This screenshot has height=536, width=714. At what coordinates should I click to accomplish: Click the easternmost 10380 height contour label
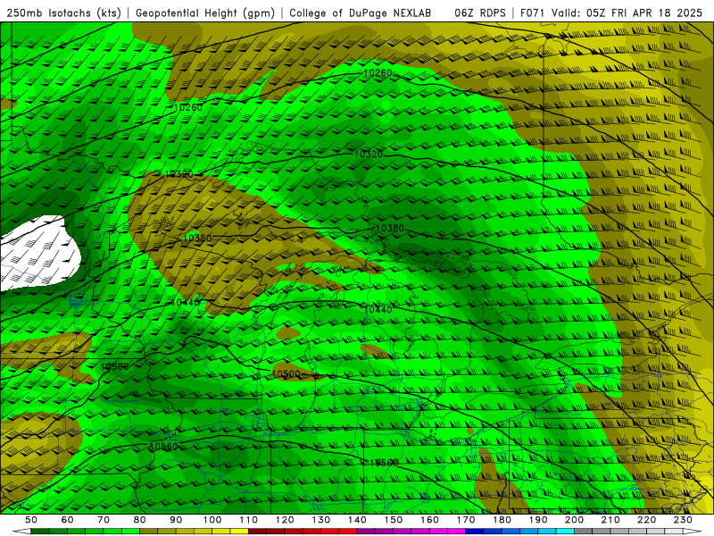(x=390, y=229)
